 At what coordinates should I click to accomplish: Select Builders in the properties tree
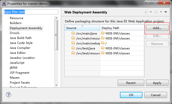click(x=16, y=23)
